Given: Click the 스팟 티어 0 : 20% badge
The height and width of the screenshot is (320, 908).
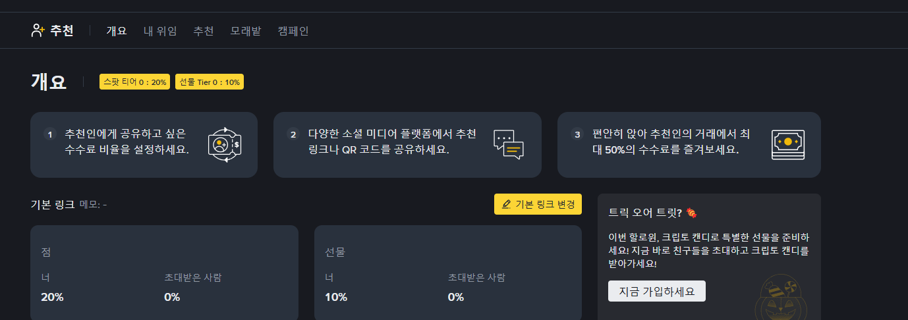Looking at the screenshot, I should click(135, 82).
